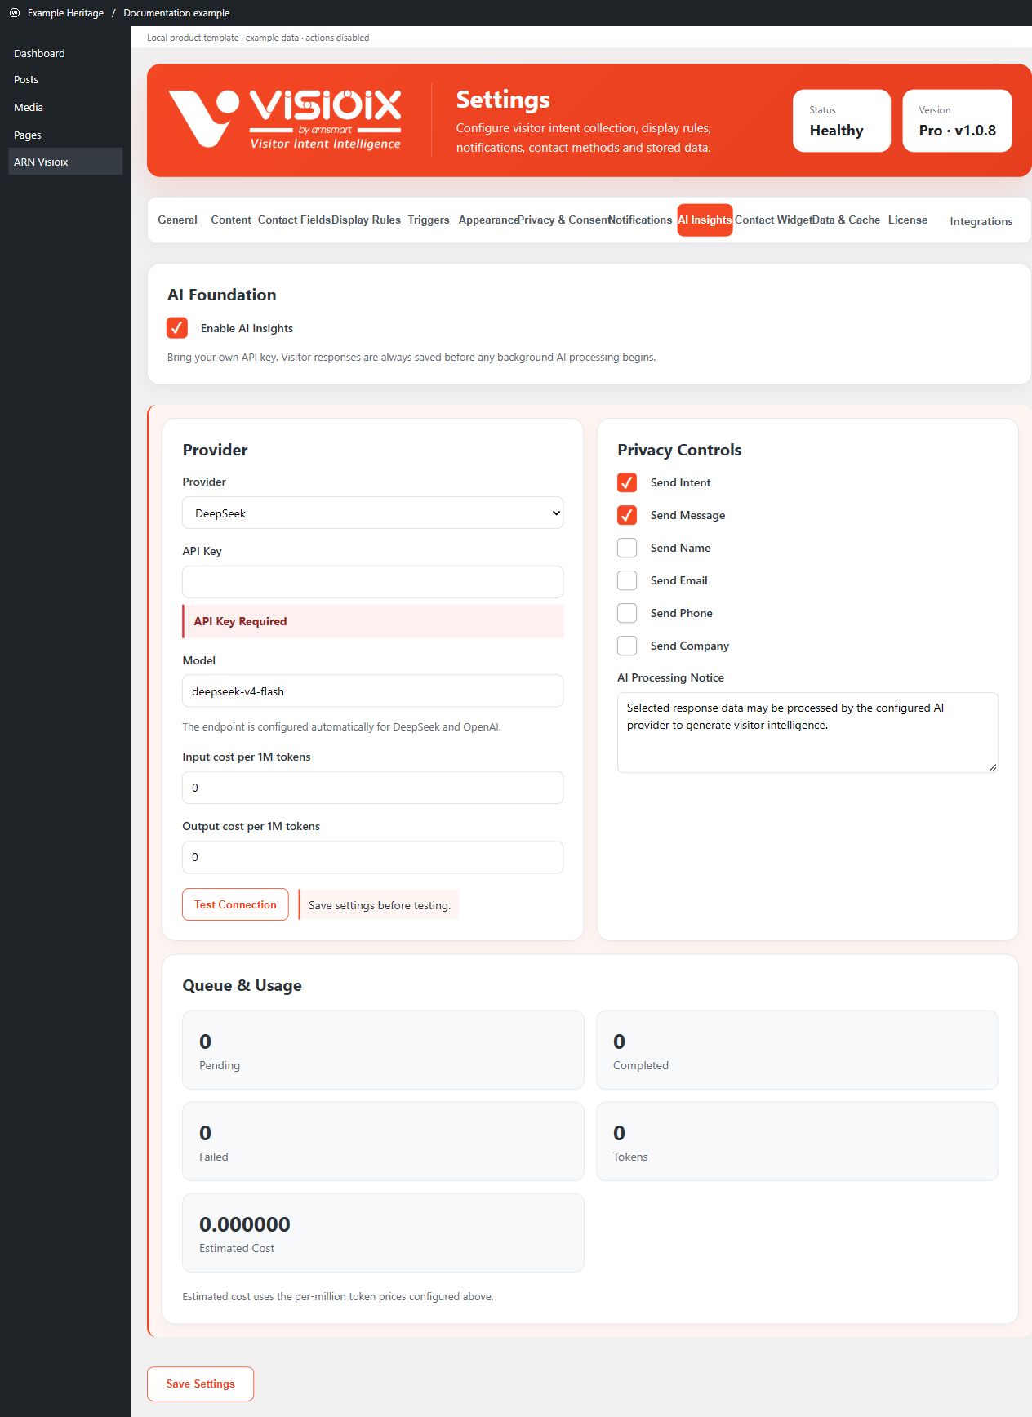Viewport: 1032px width, 1417px height.
Task: Click the Test Connection button
Action: [235, 904]
